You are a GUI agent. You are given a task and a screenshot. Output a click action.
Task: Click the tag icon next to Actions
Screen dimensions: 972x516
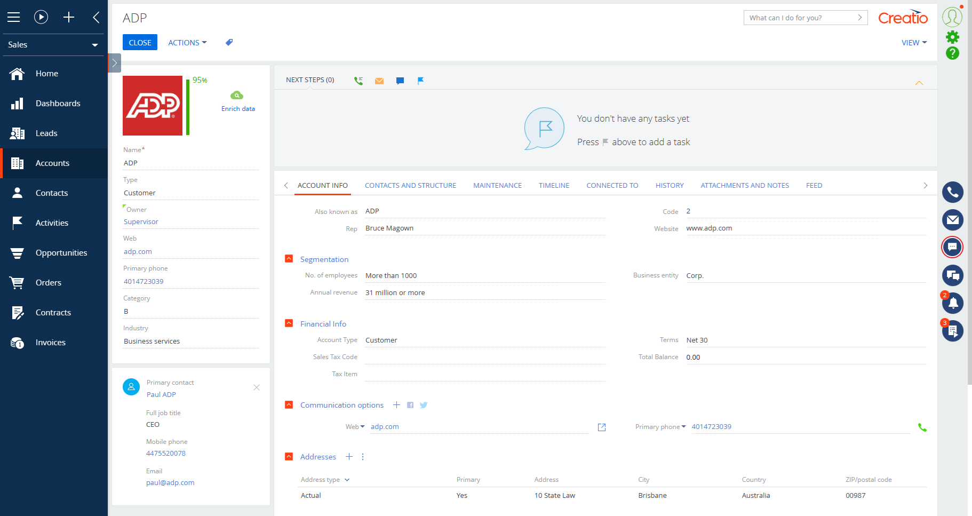point(229,42)
